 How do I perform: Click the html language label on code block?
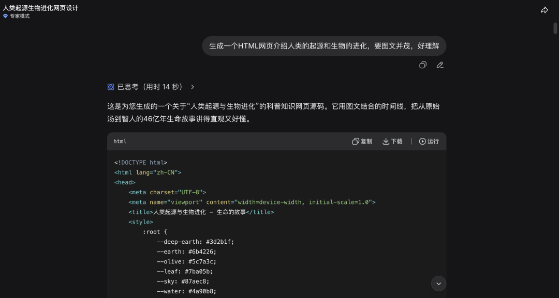pyautogui.click(x=120, y=142)
